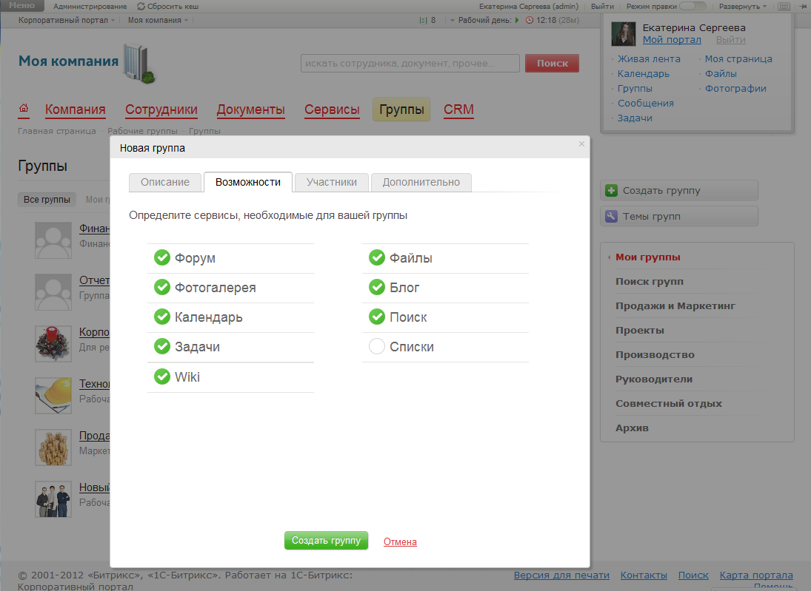Uncheck the Задачи service
This screenshot has width=811, height=591.
(x=162, y=346)
